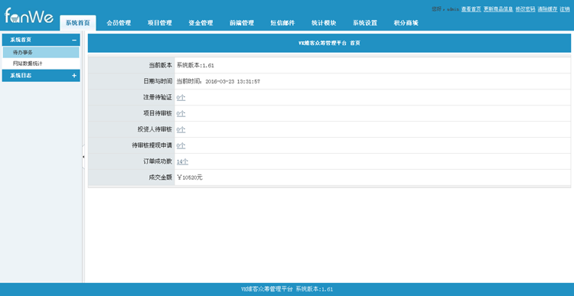574x296 pixels.
Task: Expand the 系统日志 sidebar section
Action: (74, 76)
